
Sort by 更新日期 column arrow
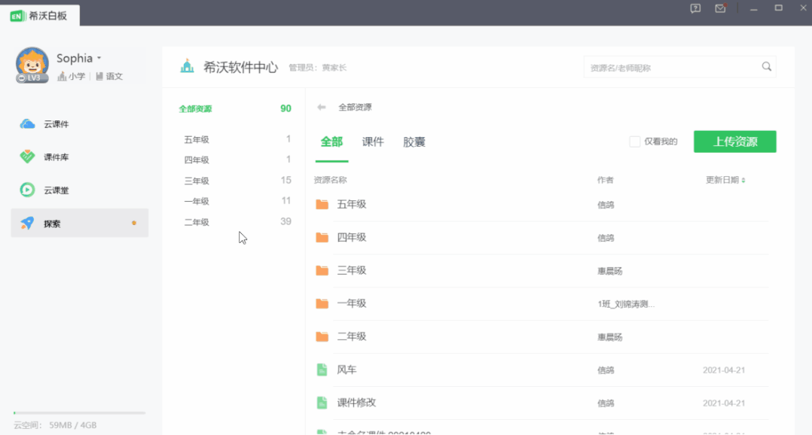click(743, 181)
